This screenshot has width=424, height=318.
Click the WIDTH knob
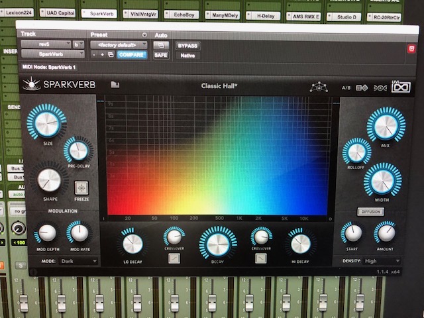tap(382, 181)
